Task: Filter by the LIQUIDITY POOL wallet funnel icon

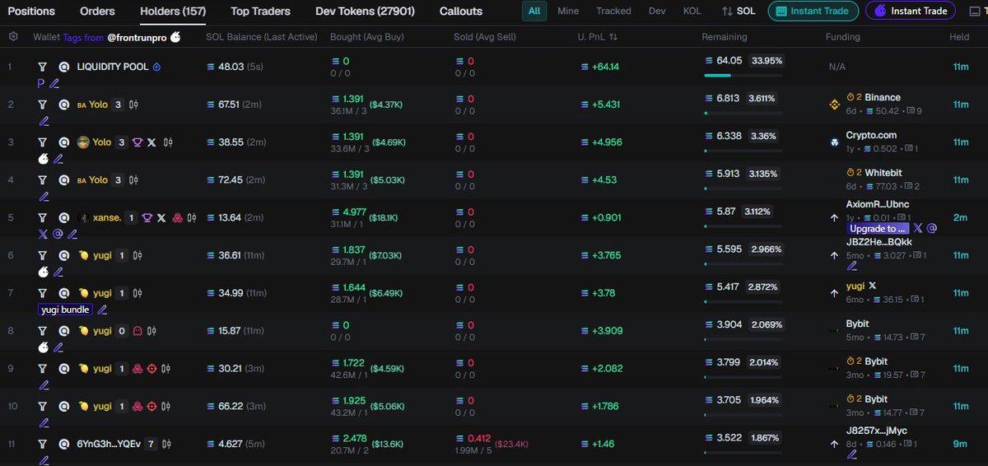Action: click(42, 67)
